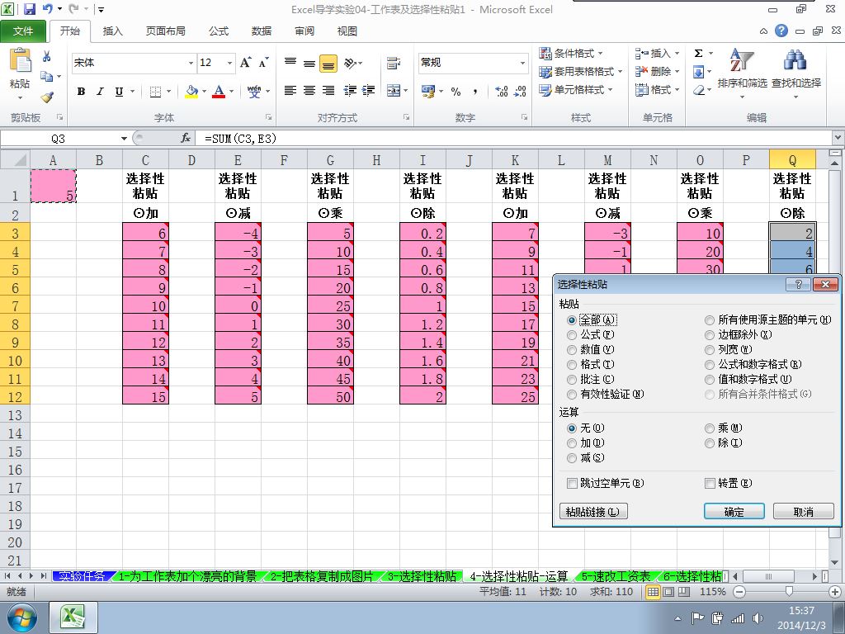Click the Increase Decimal icon
The image size is (845, 634).
click(x=501, y=92)
